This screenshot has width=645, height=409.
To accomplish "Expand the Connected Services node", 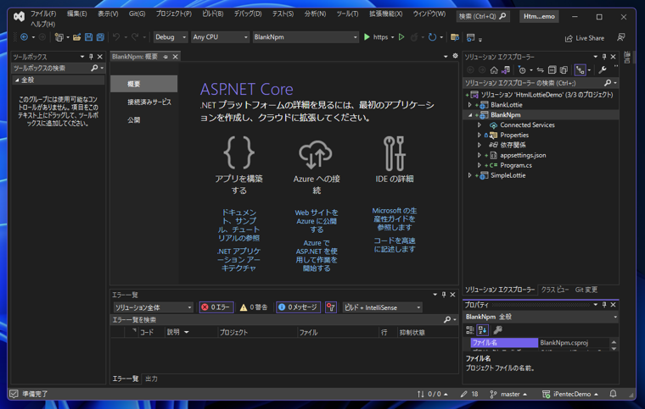I will [x=480, y=125].
